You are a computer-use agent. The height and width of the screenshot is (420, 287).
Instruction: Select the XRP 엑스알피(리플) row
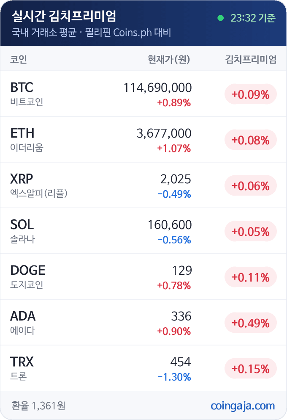[x=143, y=185]
